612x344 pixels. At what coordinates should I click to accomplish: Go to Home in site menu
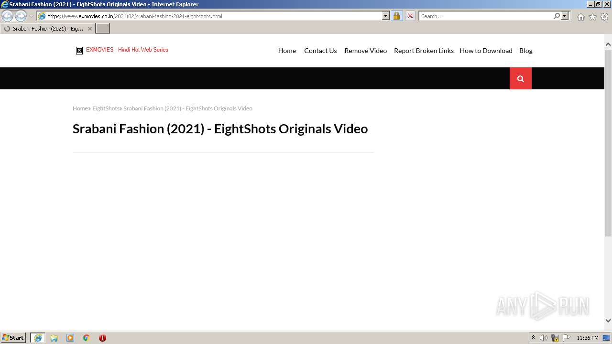(x=287, y=51)
